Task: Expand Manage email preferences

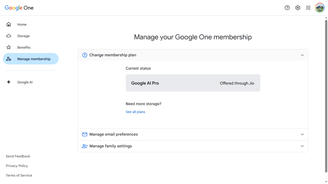Action: 302,134
